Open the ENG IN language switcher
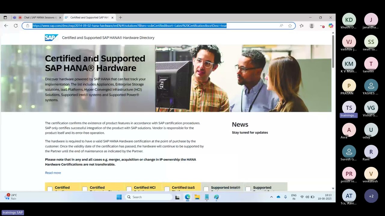Screen dimensions: 385x216 pos(294,197)
